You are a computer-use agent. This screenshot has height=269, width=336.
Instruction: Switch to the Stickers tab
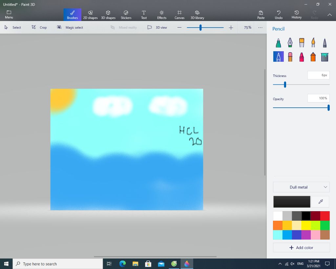tap(126, 15)
